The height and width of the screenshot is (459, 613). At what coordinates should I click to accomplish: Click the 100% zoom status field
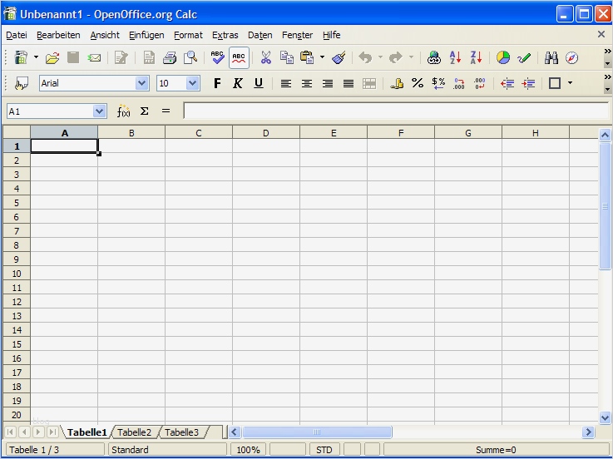pyautogui.click(x=248, y=450)
